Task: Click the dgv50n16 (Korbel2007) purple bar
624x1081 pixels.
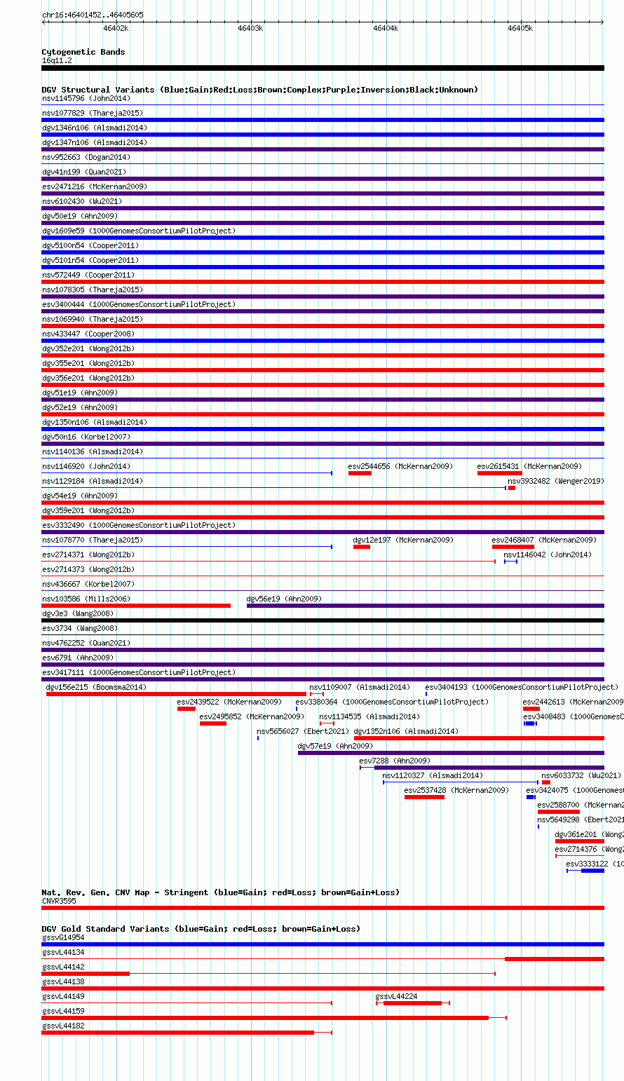Action: pyautogui.click(x=323, y=444)
